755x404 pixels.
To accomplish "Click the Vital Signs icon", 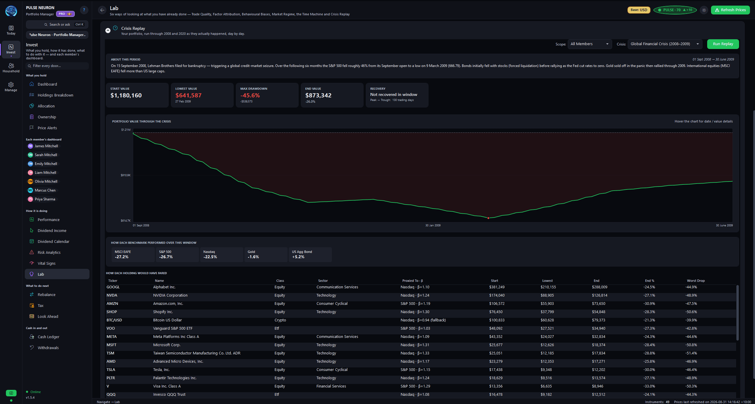I will pyautogui.click(x=32, y=263).
